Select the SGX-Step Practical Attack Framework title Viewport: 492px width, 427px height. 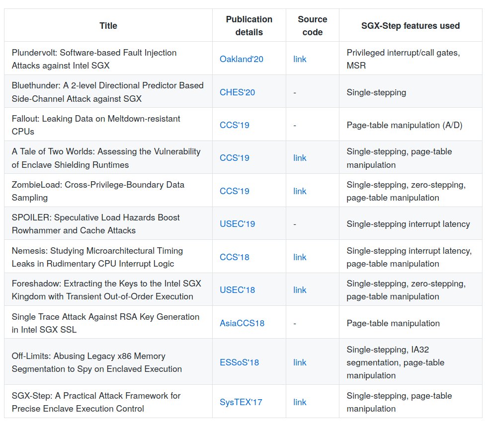tap(96, 402)
